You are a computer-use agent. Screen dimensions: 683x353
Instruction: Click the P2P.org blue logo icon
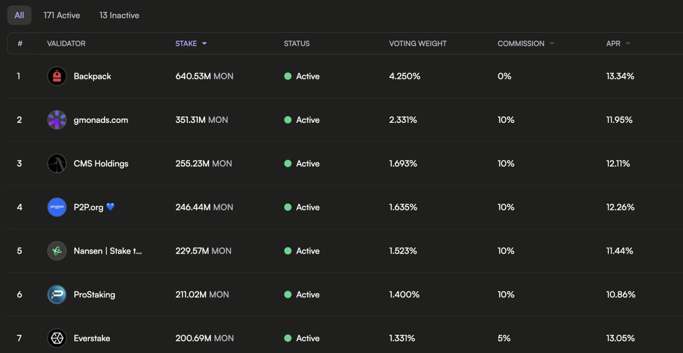(57, 207)
